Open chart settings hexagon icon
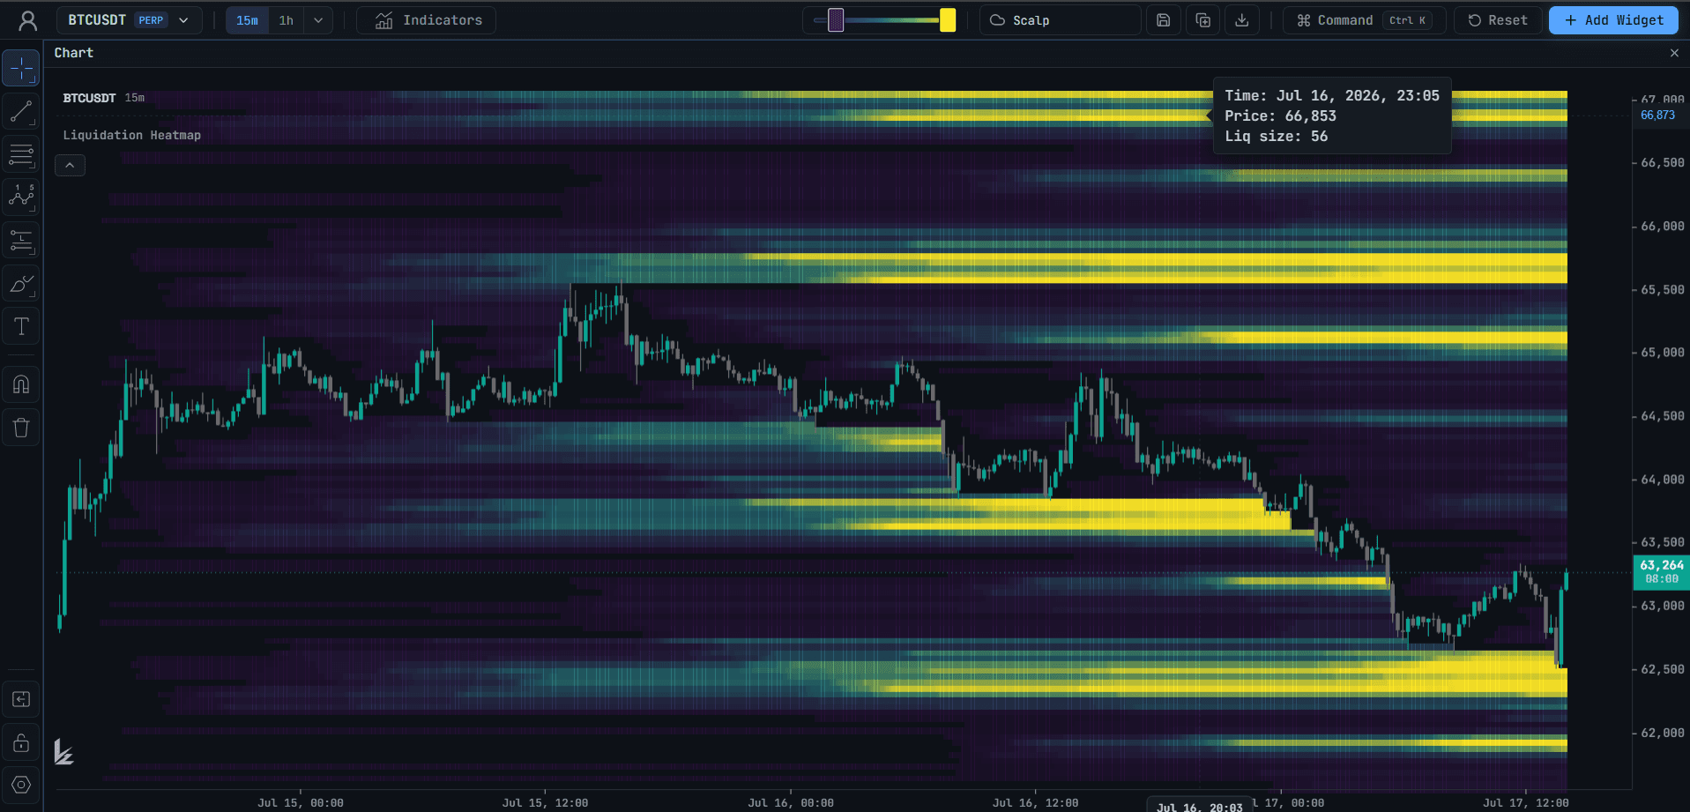 [21, 785]
